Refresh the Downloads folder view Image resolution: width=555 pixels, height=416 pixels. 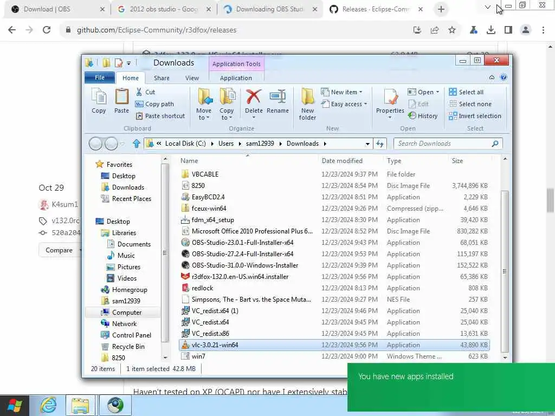click(x=380, y=144)
